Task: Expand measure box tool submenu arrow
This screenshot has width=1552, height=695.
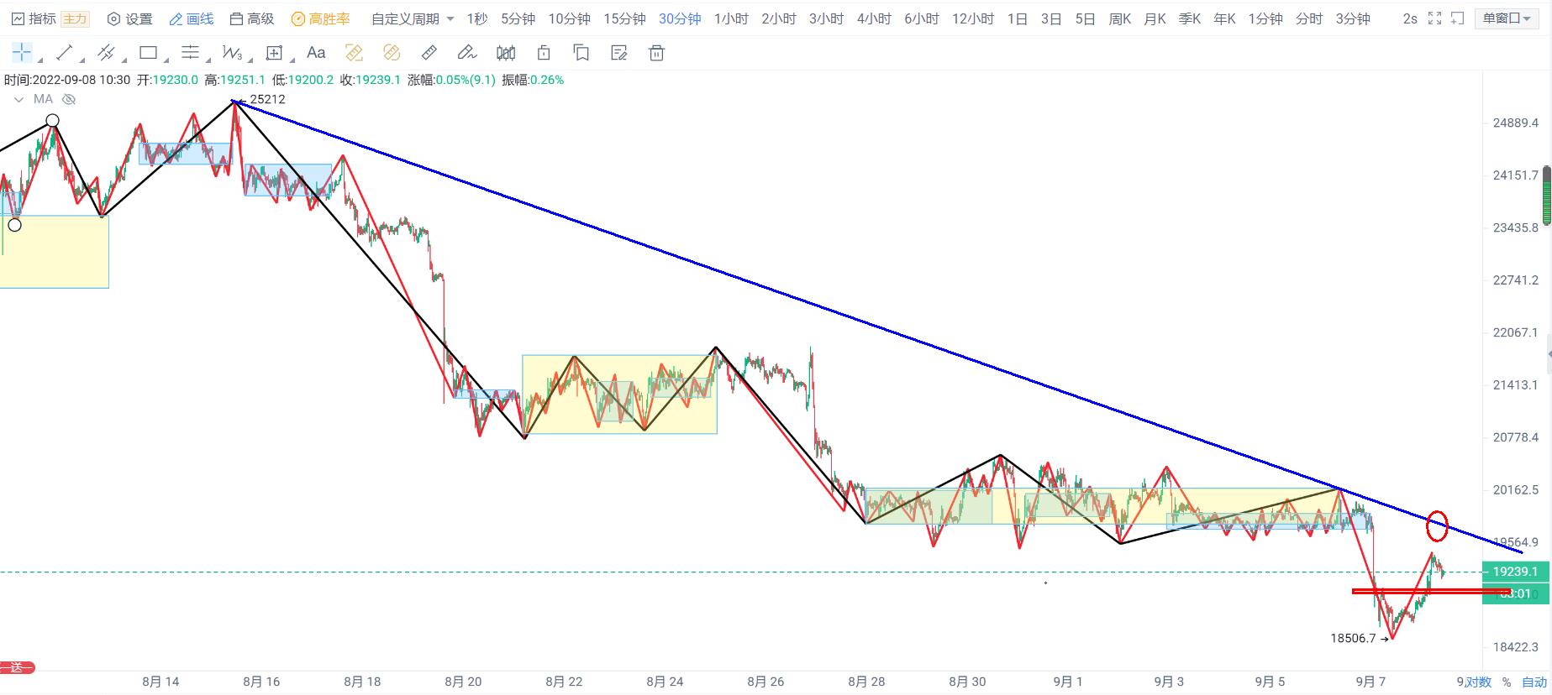Action: [292, 60]
